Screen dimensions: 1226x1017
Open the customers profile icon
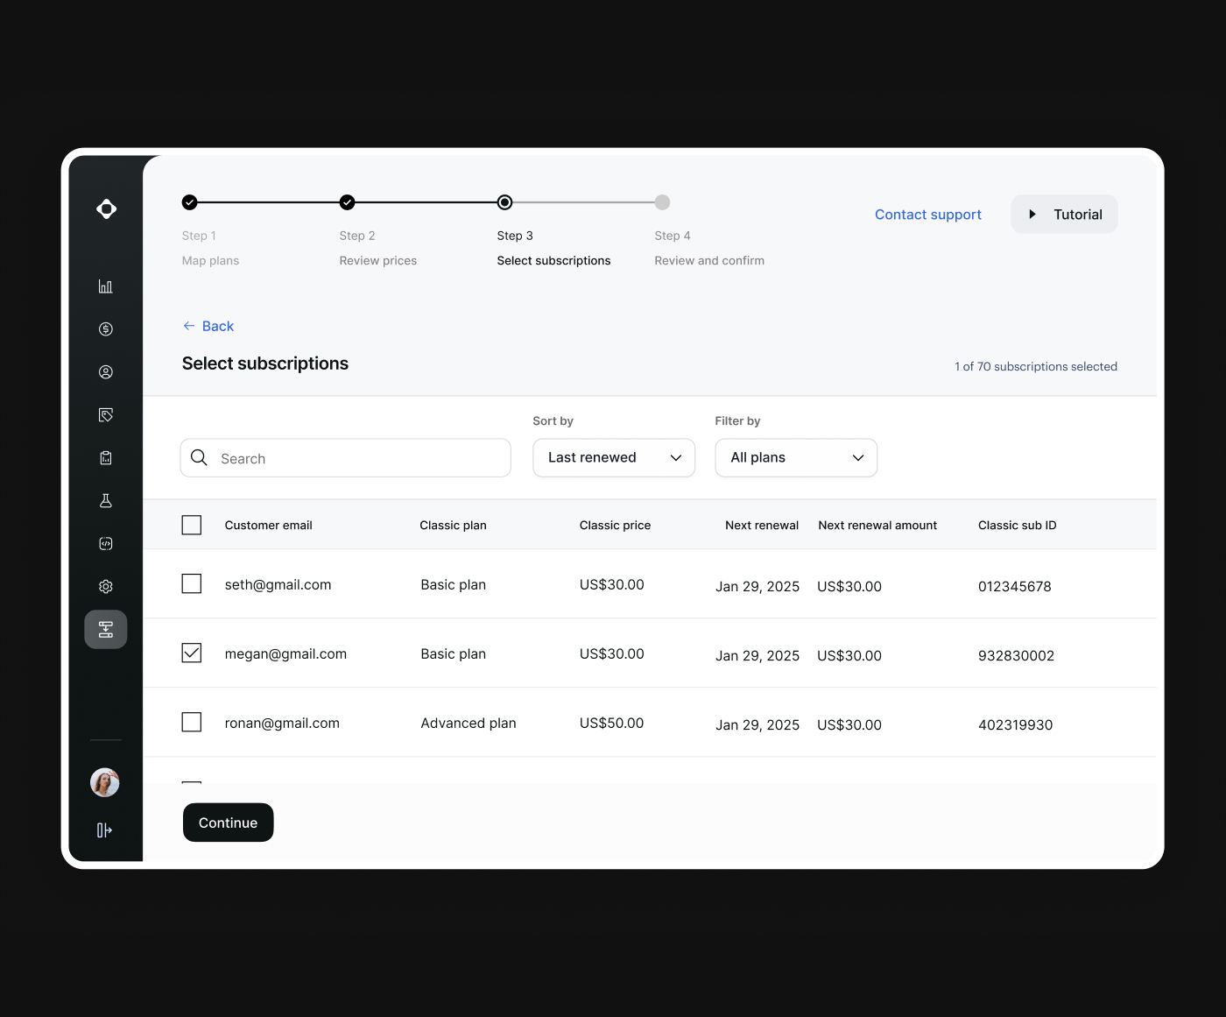[105, 371]
